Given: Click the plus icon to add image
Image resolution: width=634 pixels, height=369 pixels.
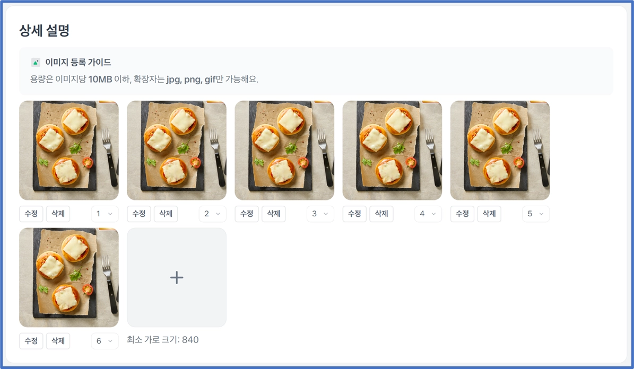Looking at the screenshot, I should (x=177, y=277).
